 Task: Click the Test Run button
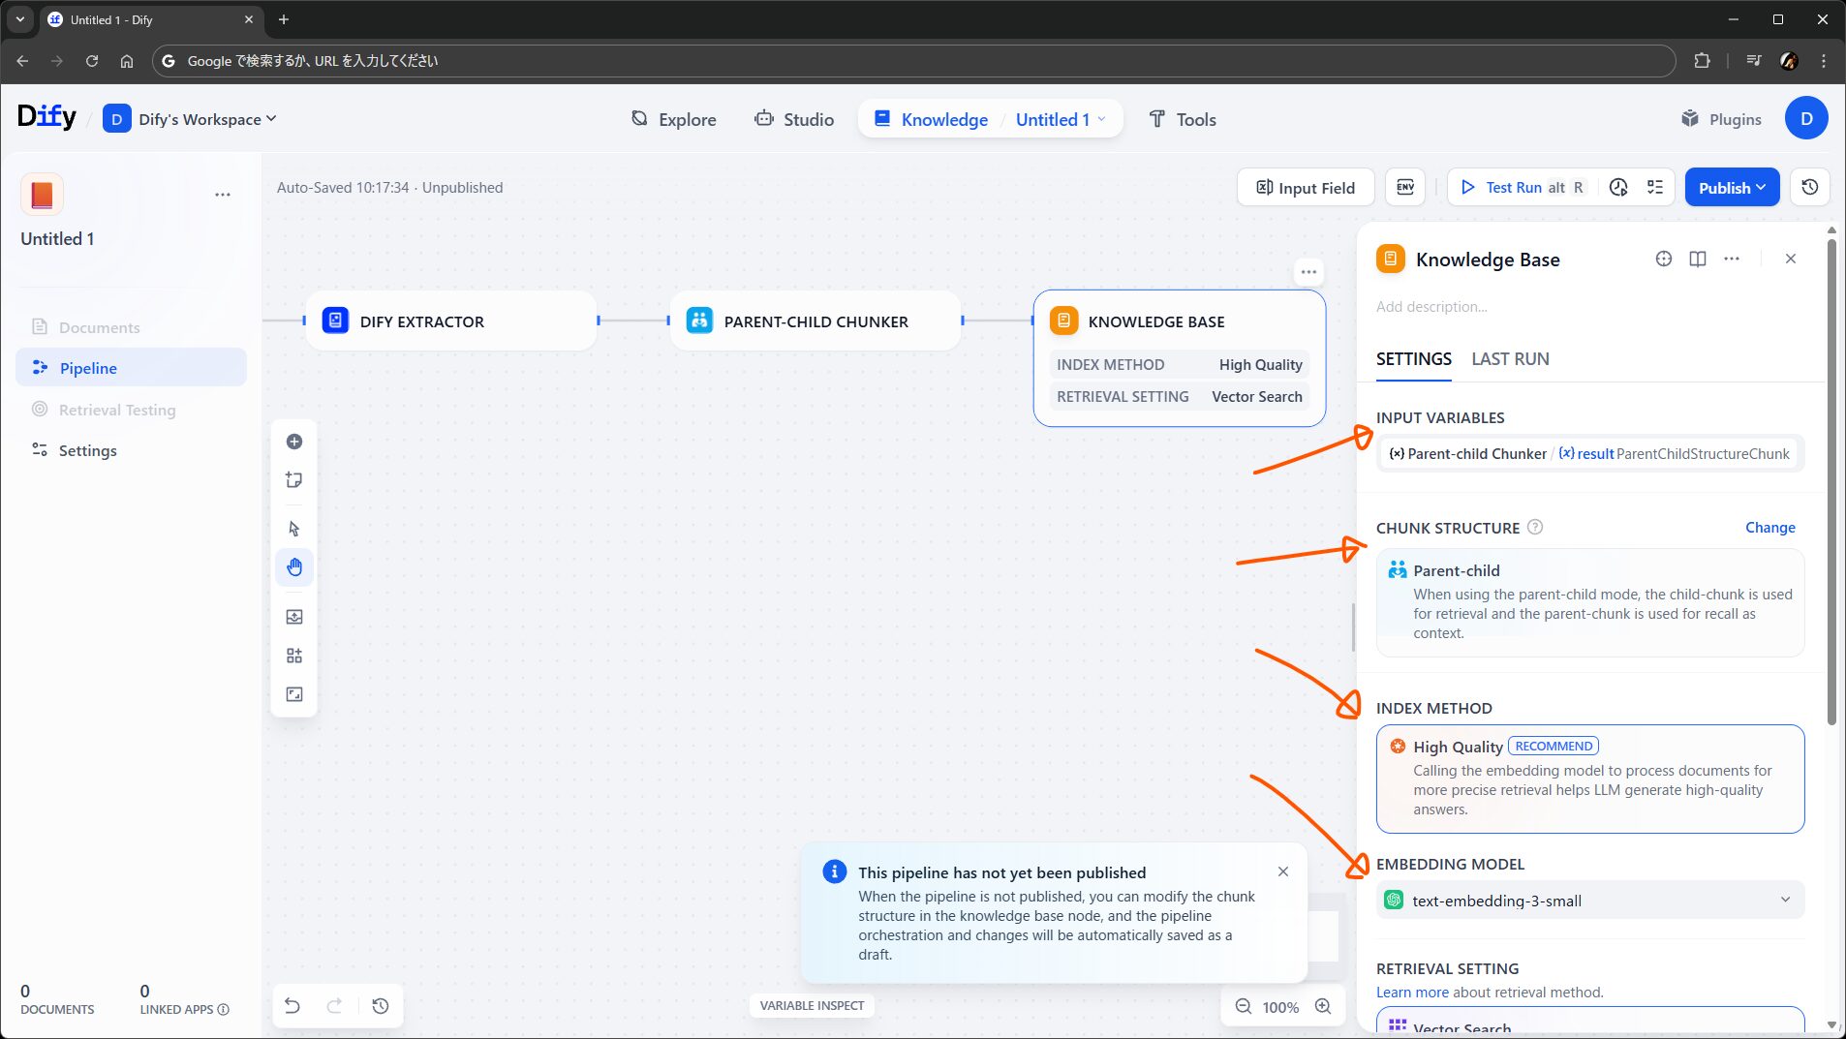(1513, 188)
